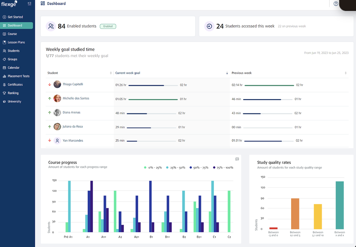The width and height of the screenshot is (356, 247).
Task: Click the students accessed login arrow icon
Action: point(209,26)
